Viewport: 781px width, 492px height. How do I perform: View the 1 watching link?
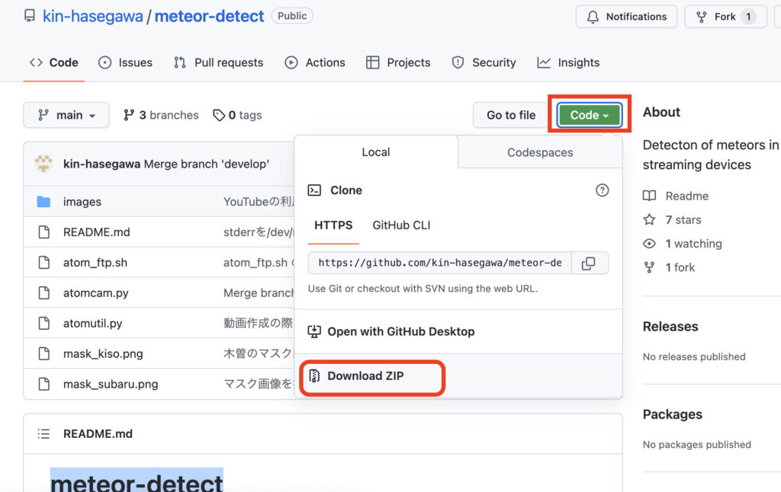(694, 244)
